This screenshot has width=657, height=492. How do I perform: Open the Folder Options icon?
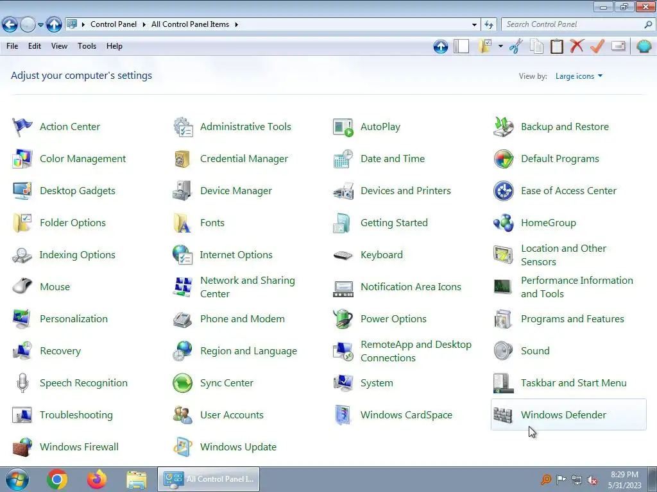[x=22, y=223]
